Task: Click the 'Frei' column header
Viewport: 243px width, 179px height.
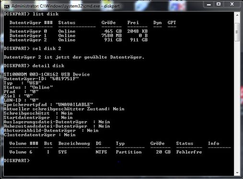Action: [x=133, y=22]
